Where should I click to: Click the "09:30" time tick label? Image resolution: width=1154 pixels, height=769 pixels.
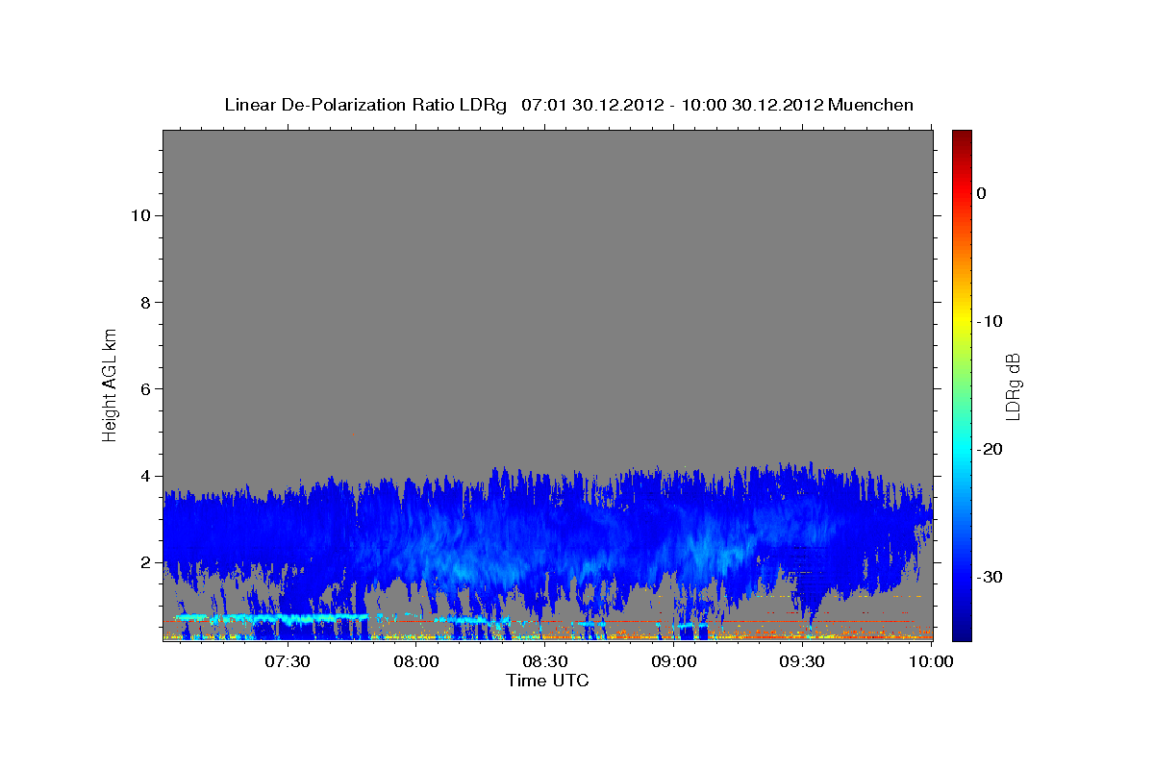pyautogui.click(x=803, y=661)
